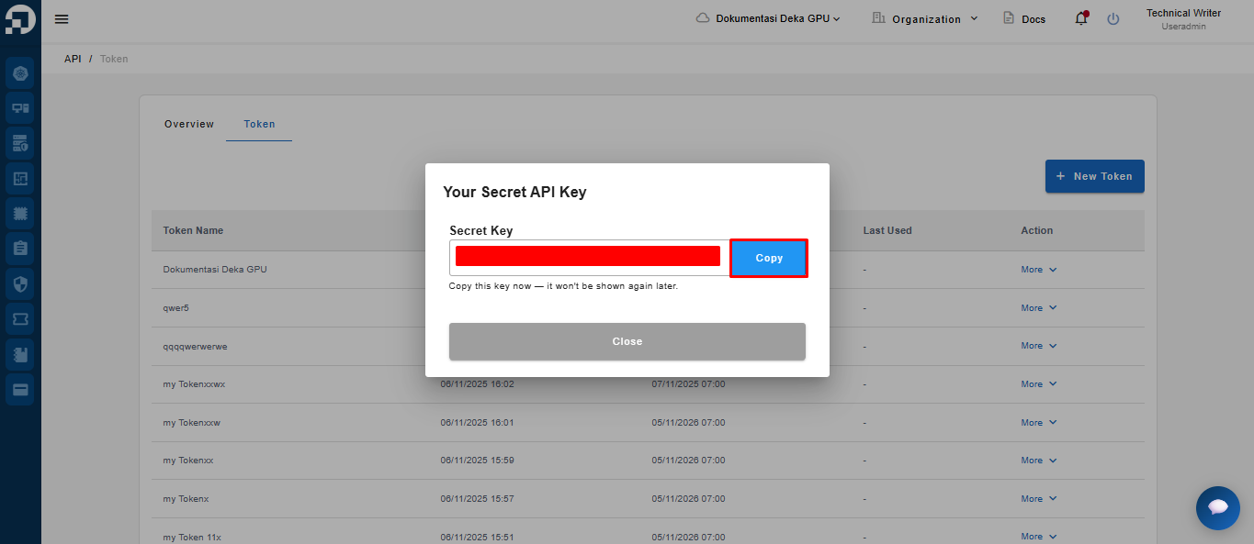Open the credit card billing sidebar icon
The width and height of the screenshot is (1254, 544).
click(x=20, y=389)
